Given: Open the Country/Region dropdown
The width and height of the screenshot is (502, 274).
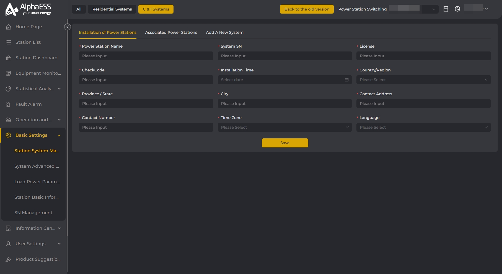Looking at the screenshot, I should coord(423,80).
